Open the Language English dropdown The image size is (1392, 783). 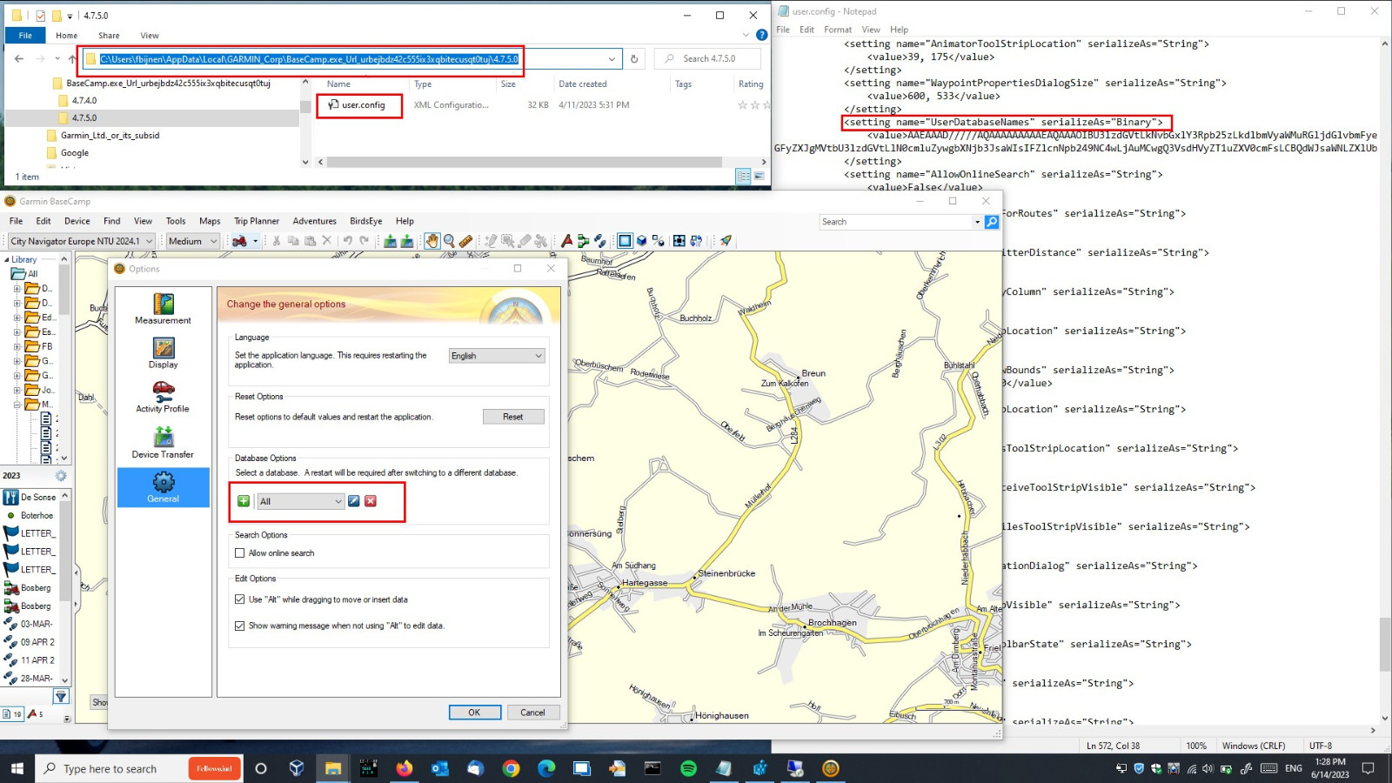click(x=497, y=356)
